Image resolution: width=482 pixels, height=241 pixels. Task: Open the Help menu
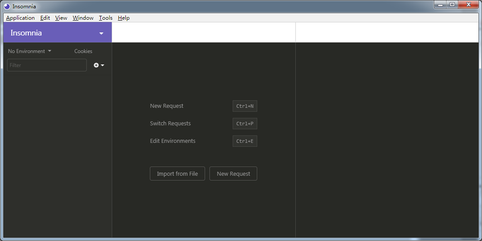pyautogui.click(x=124, y=18)
